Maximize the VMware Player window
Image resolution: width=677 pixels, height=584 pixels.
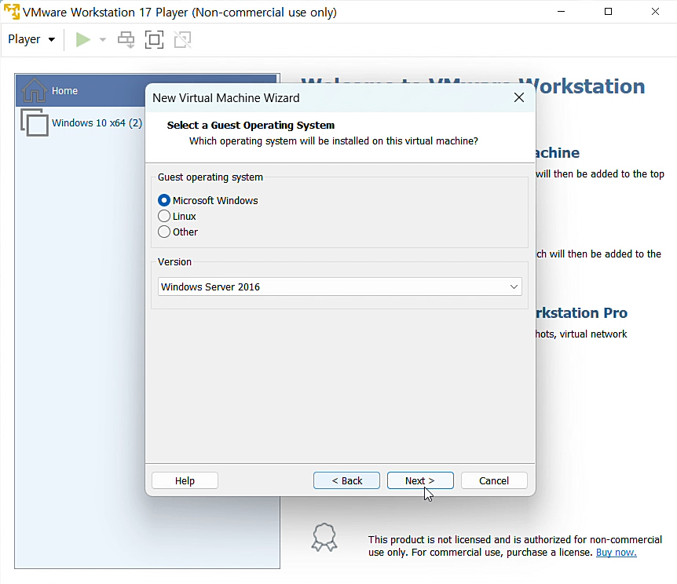[608, 12]
